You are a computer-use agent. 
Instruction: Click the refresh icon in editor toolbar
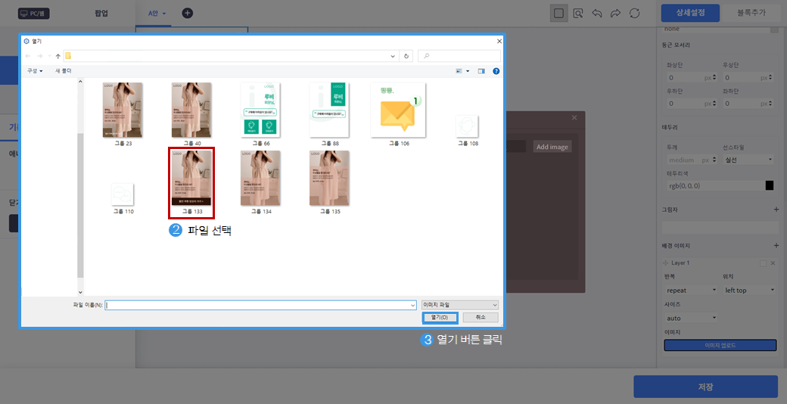point(634,14)
